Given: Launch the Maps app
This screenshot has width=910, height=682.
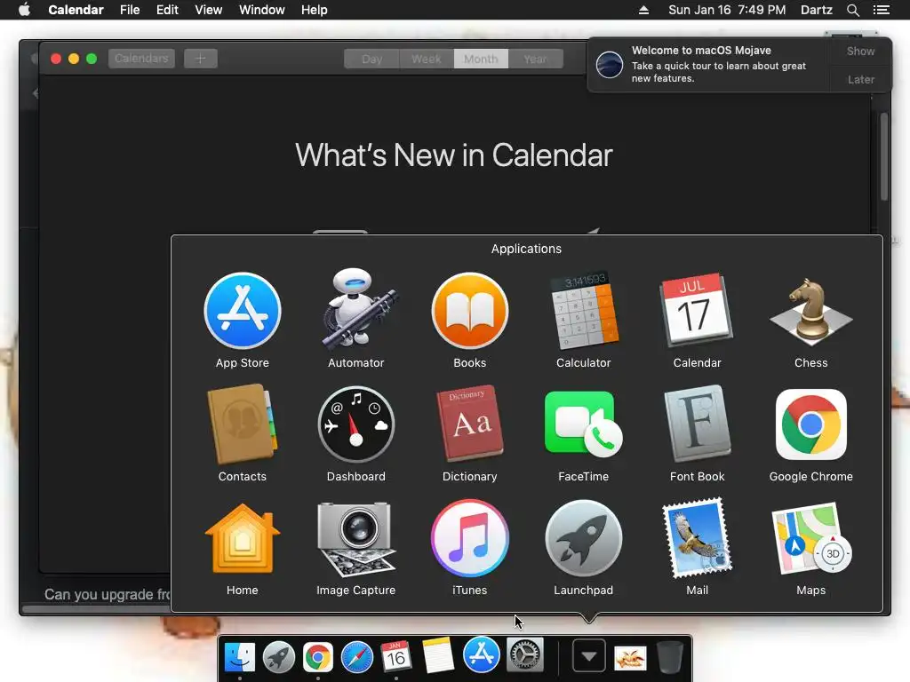Looking at the screenshot, I should (810, 538).
